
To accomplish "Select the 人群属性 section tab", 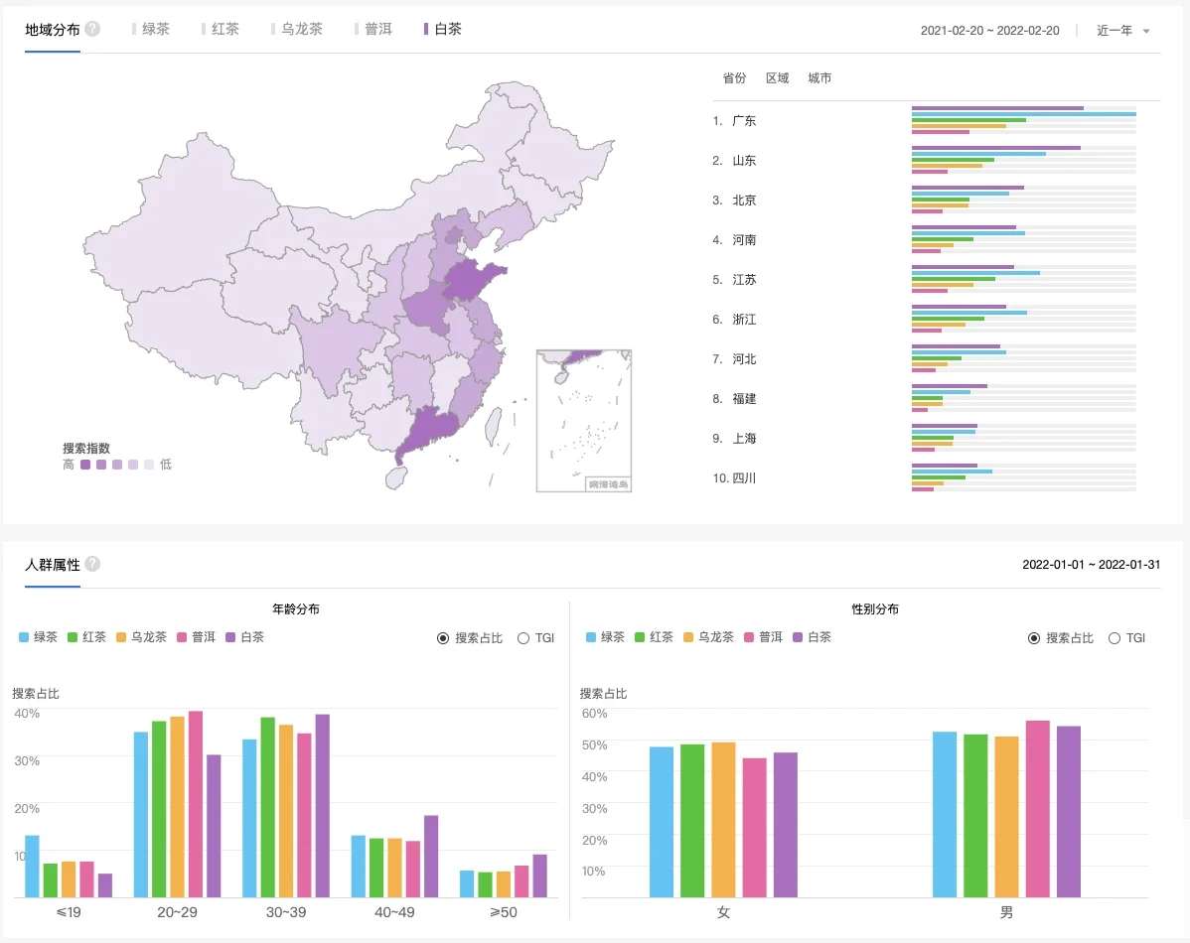I will tap(53, 565).
